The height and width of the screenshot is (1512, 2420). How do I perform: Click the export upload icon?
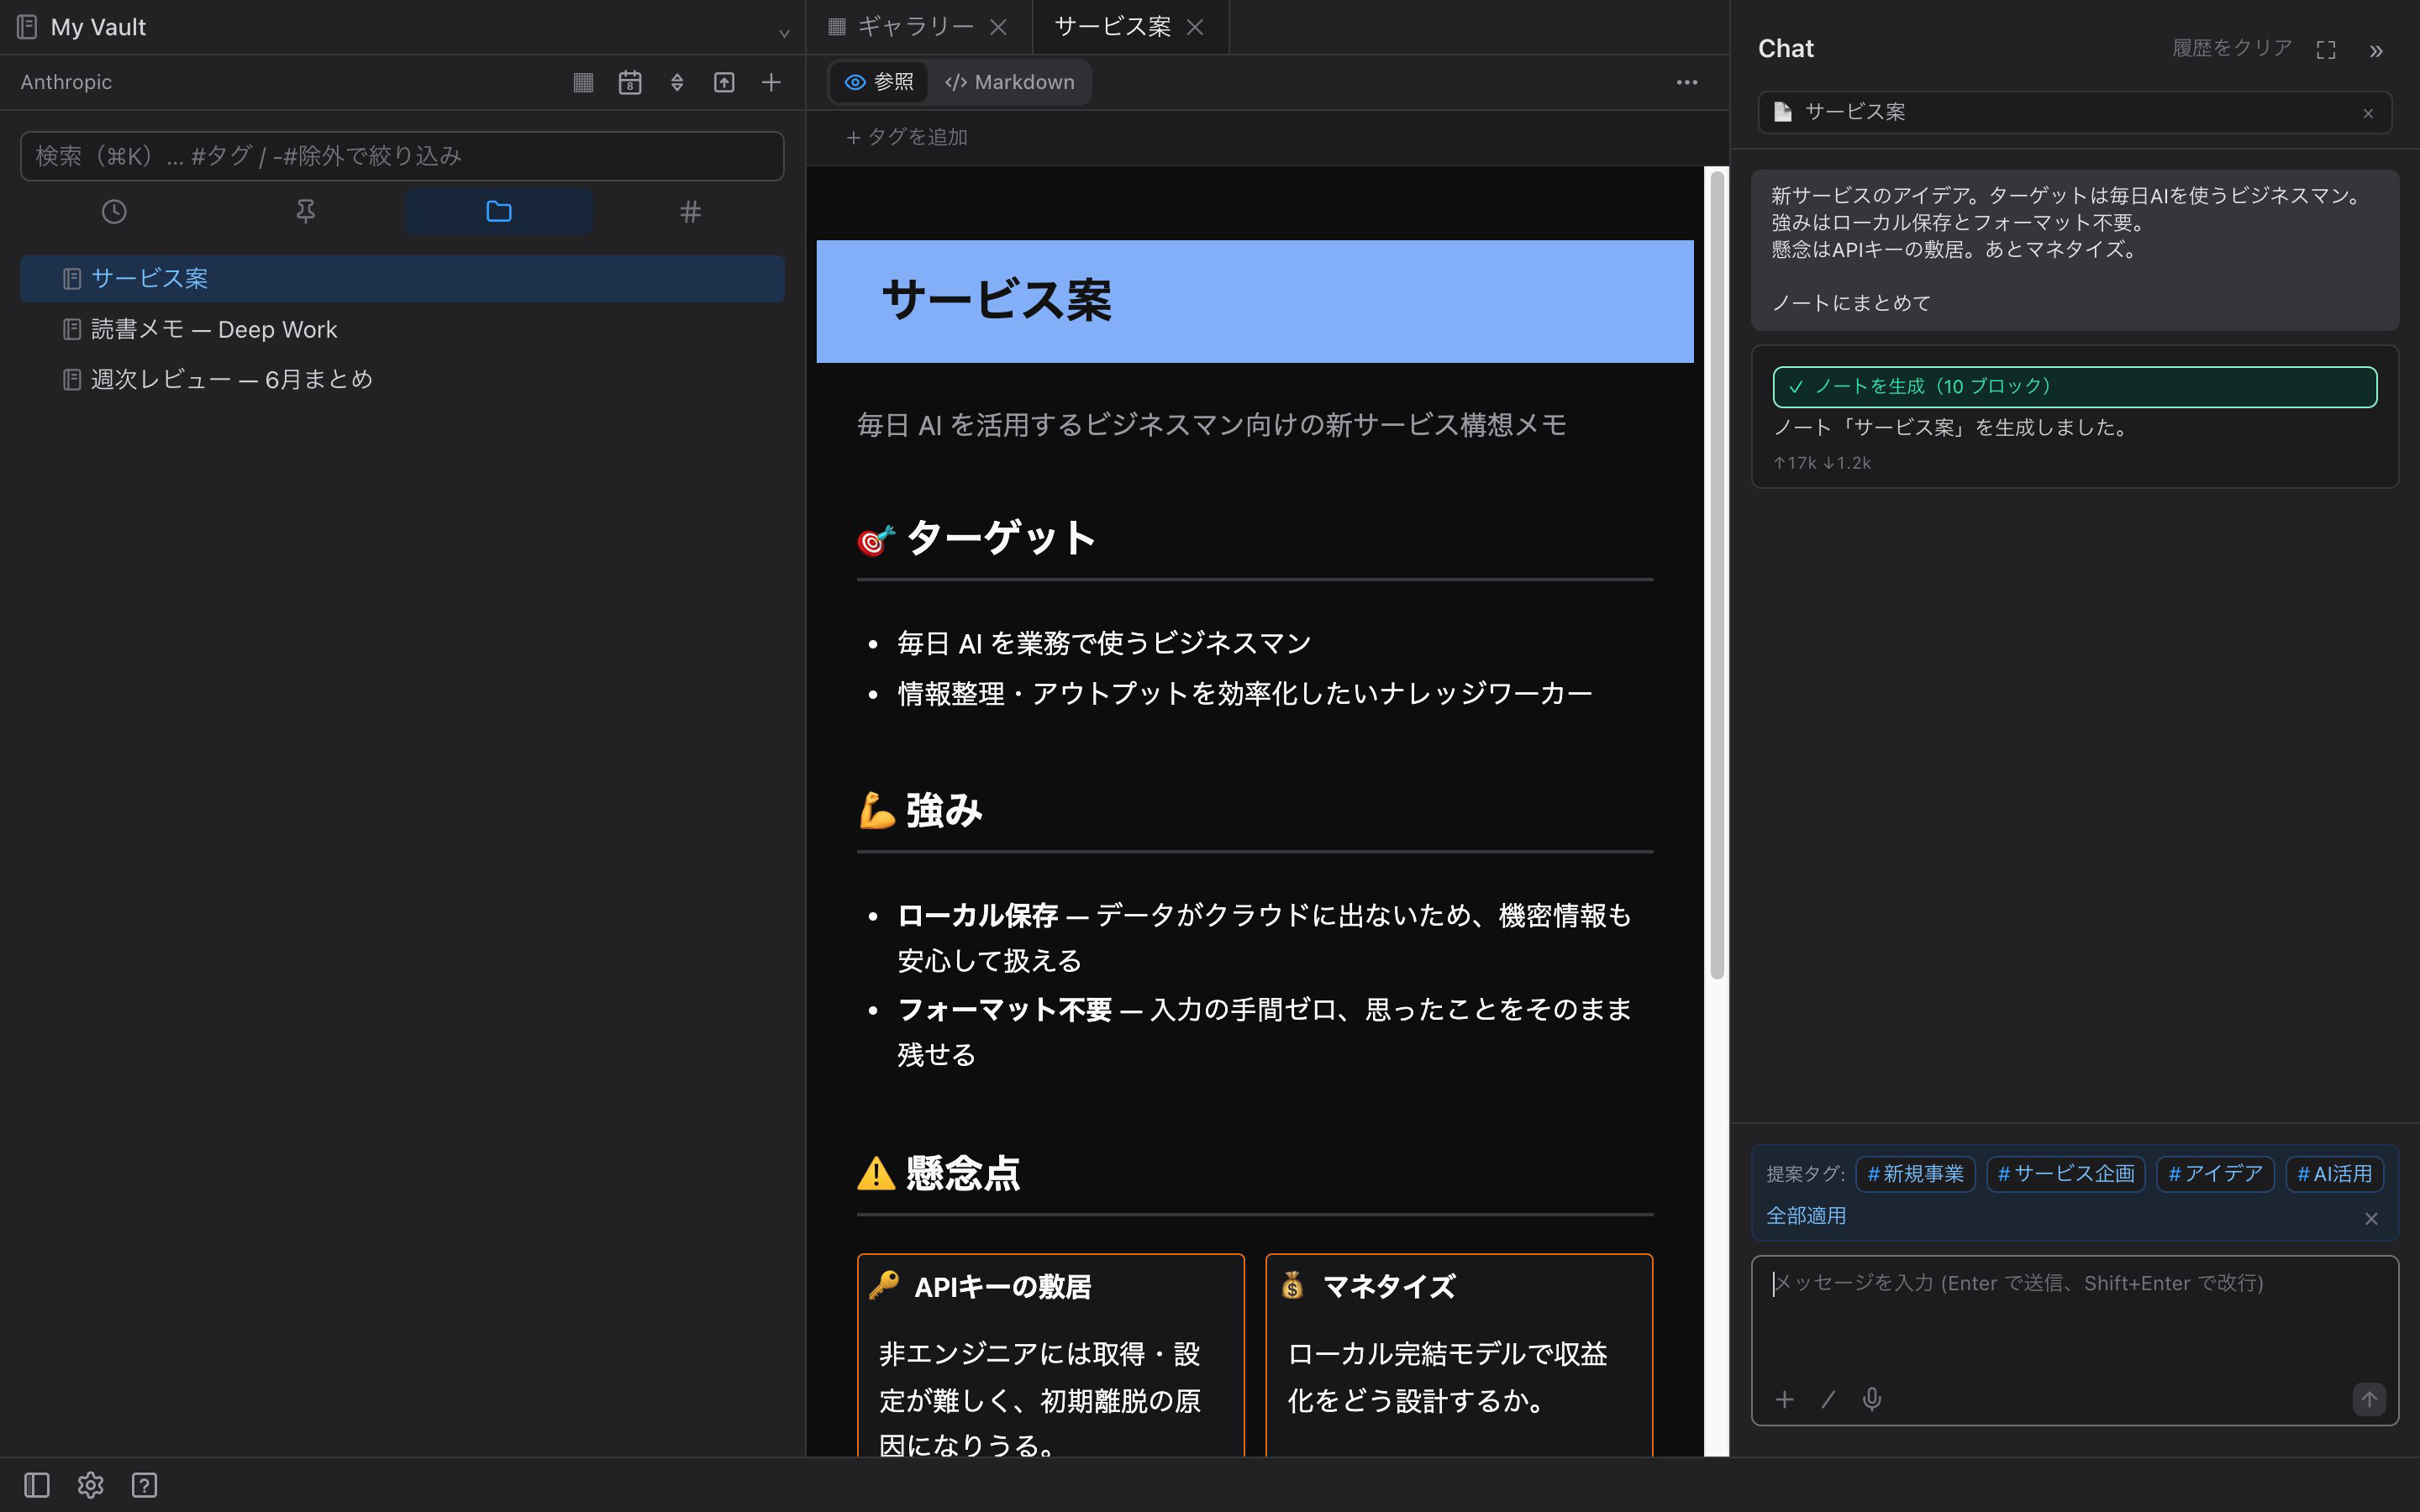724,82
